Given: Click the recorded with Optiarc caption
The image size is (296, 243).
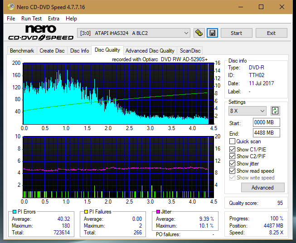Looking at the screenshot, I should pyautogui.click(x=160, y=59).
